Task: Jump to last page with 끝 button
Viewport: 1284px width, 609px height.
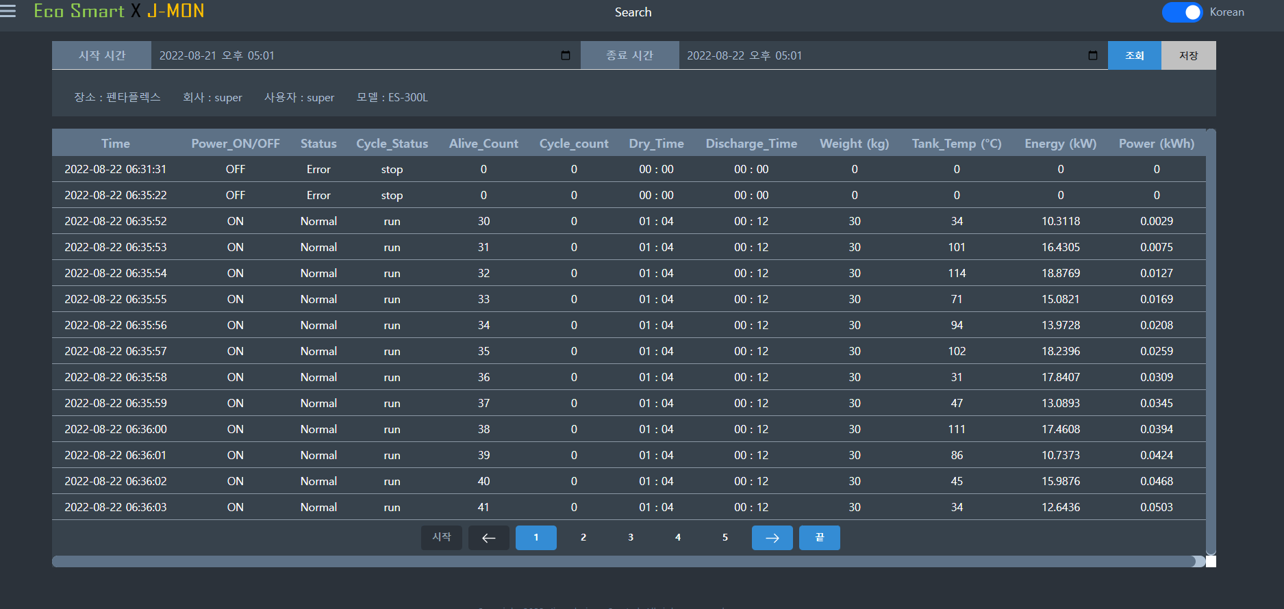Action: [819, 538]
